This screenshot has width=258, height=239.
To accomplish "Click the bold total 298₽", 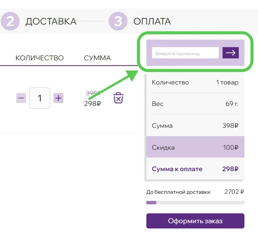I will click(230, 169).
